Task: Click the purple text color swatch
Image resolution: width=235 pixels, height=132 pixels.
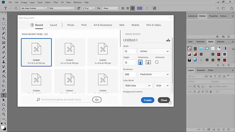Action: pyautogui.click(x=140, y=8)
